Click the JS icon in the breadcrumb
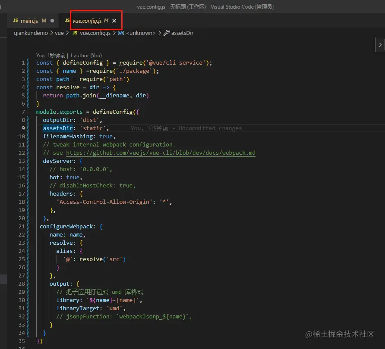Image resolution: width=385 pixels, height=349 pixels. point(75,33)
